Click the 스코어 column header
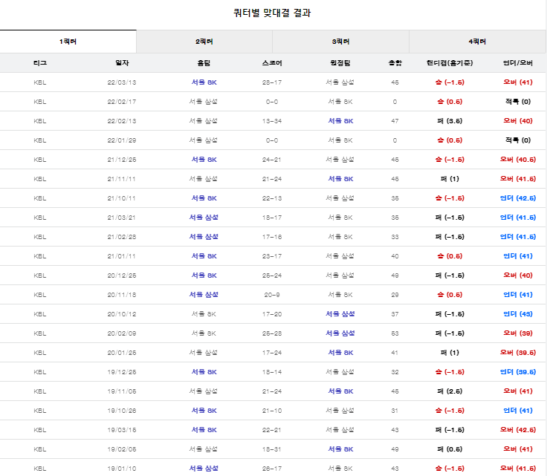The image size is (547, 476). (272, 63)
